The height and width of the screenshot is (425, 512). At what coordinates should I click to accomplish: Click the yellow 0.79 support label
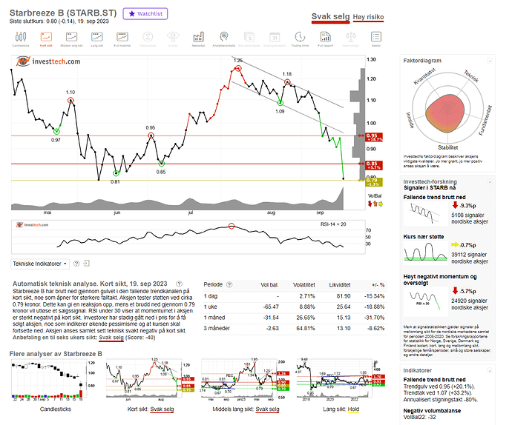[x=374, y=182]
